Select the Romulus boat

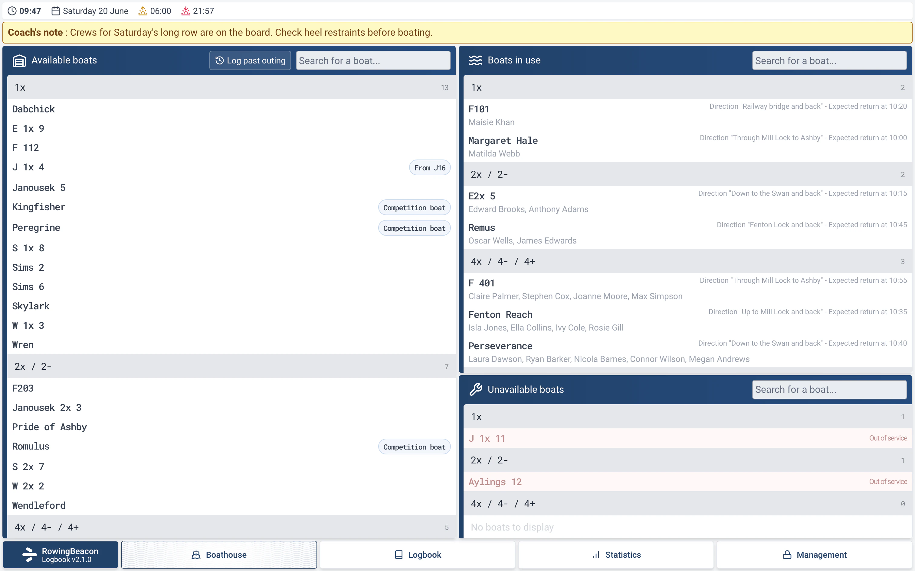point(231,447)
